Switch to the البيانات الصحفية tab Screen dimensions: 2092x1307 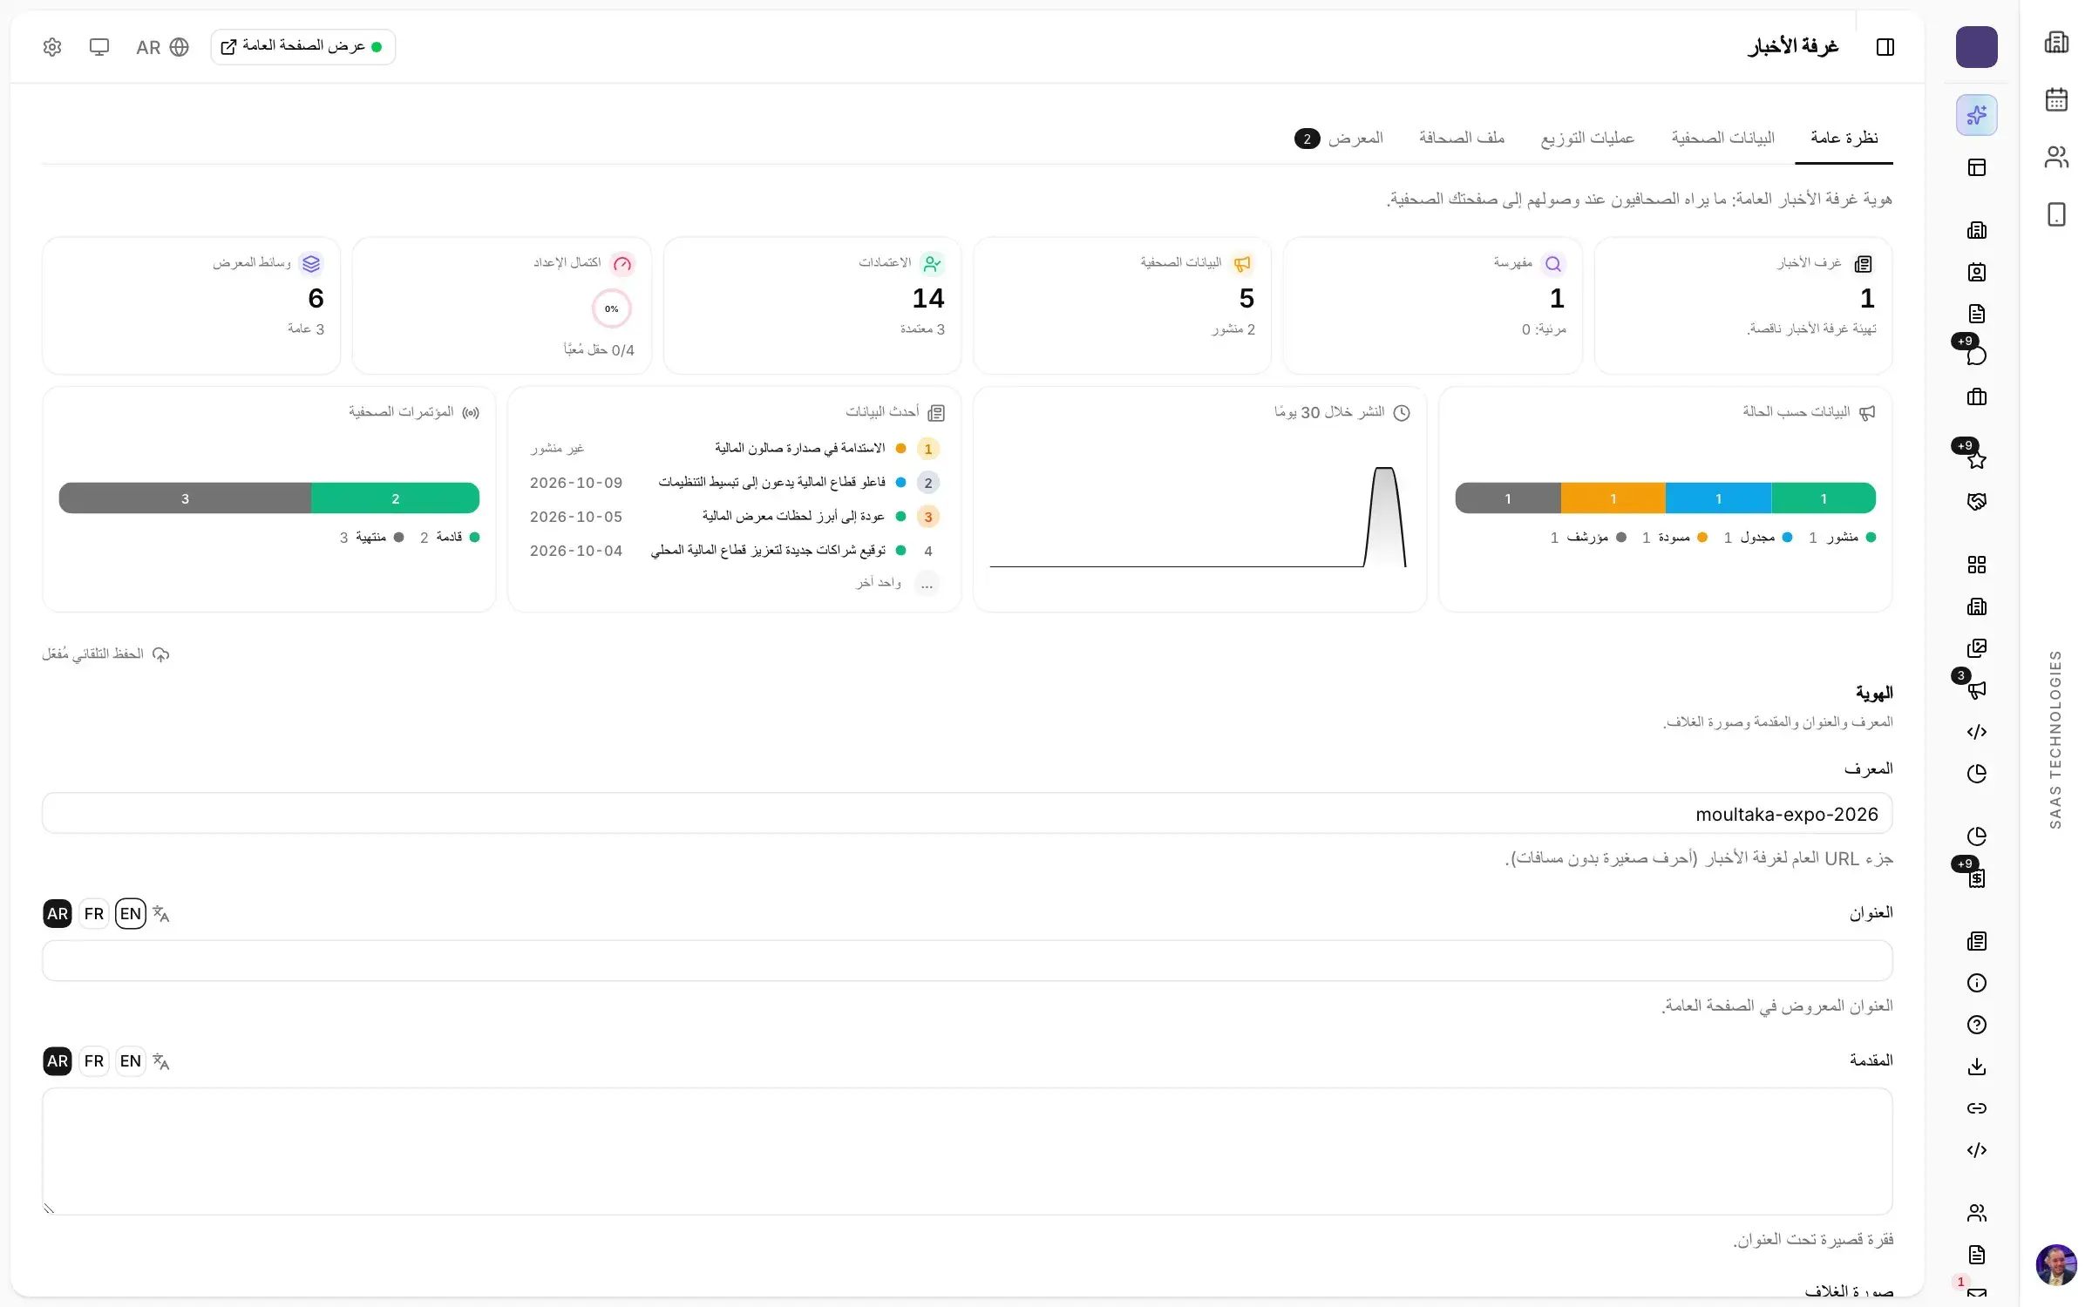pyautogui.click(x=1722, y=138)
